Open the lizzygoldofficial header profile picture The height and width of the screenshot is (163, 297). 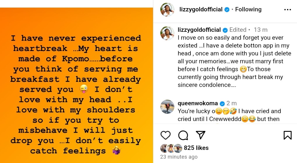pyautogui.click(x=167, y=10)
